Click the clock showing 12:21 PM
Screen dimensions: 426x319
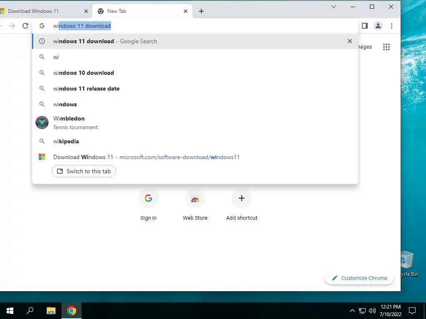[390, 311]
